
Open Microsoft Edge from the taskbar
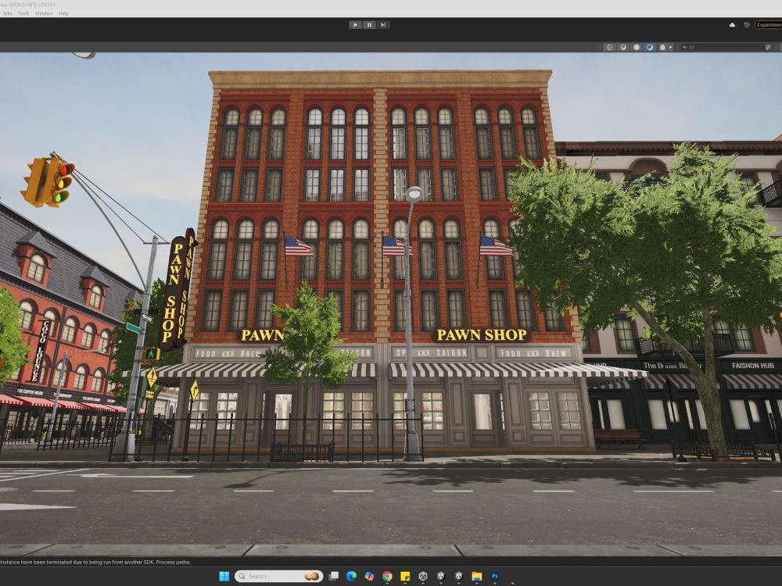(x=351, y=576)
